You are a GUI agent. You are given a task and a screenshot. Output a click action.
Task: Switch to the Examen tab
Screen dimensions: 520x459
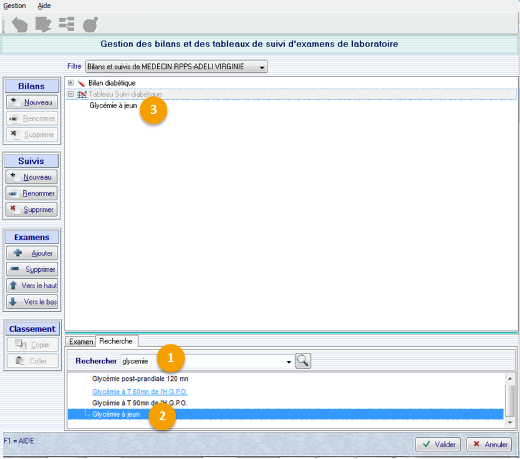tap(81, 342)
